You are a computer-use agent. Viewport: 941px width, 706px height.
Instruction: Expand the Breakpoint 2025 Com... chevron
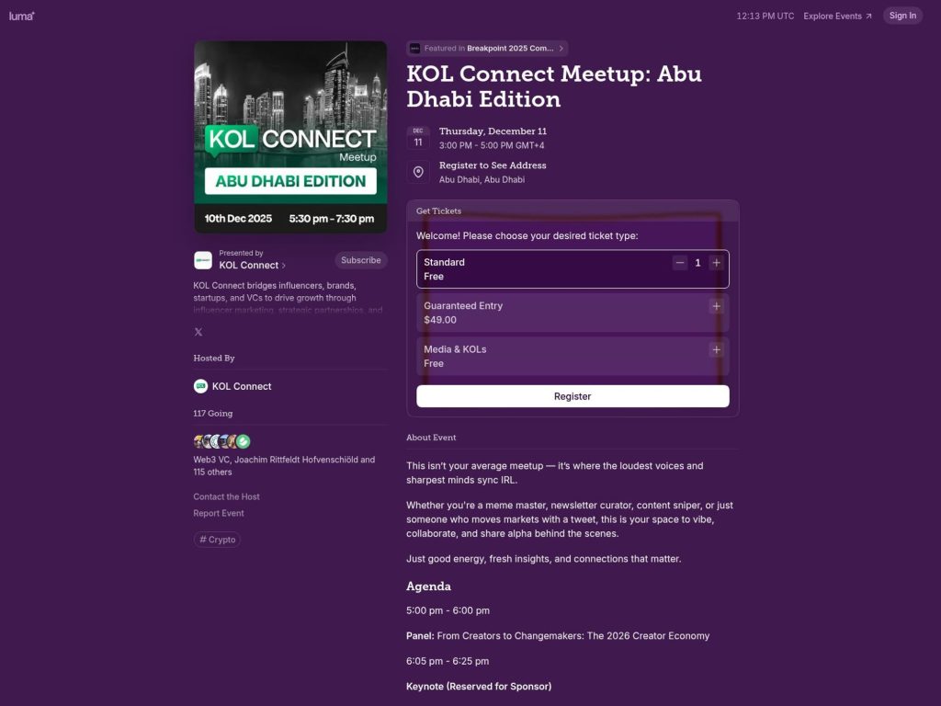click(x=561, y=47)
